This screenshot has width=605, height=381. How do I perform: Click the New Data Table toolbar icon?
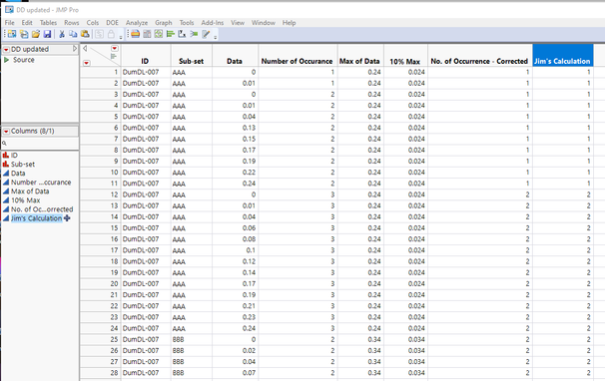[x=12, y=34]
